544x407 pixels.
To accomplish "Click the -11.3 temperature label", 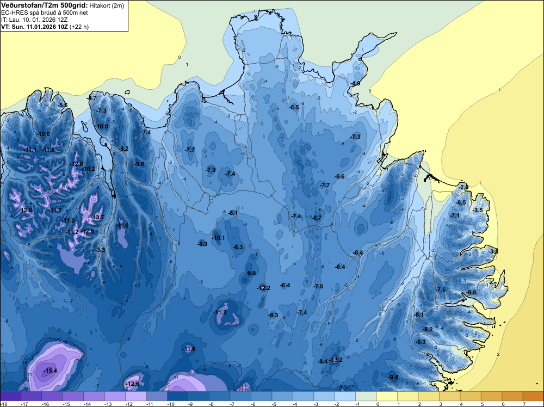I will 220,313.
